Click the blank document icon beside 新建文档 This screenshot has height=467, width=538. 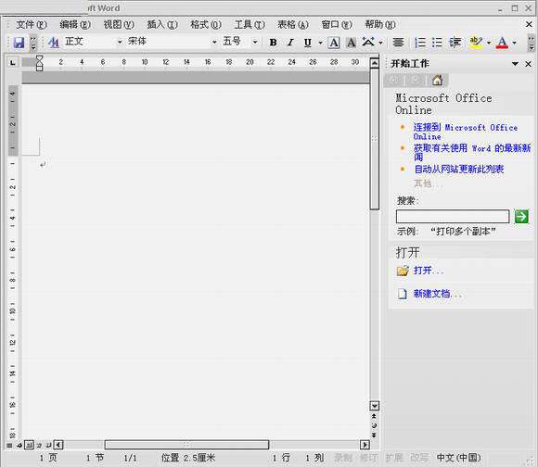pyautogui.click(x=403, y=294)
